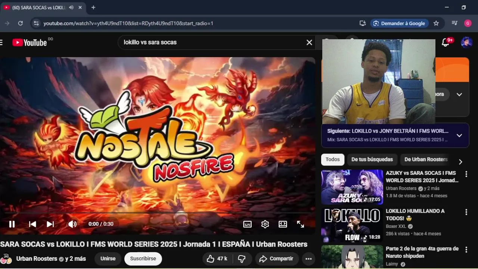Open Parte 2 gran 4ta guerra title
The image size is (478, 269).
(x=422, y=252)
